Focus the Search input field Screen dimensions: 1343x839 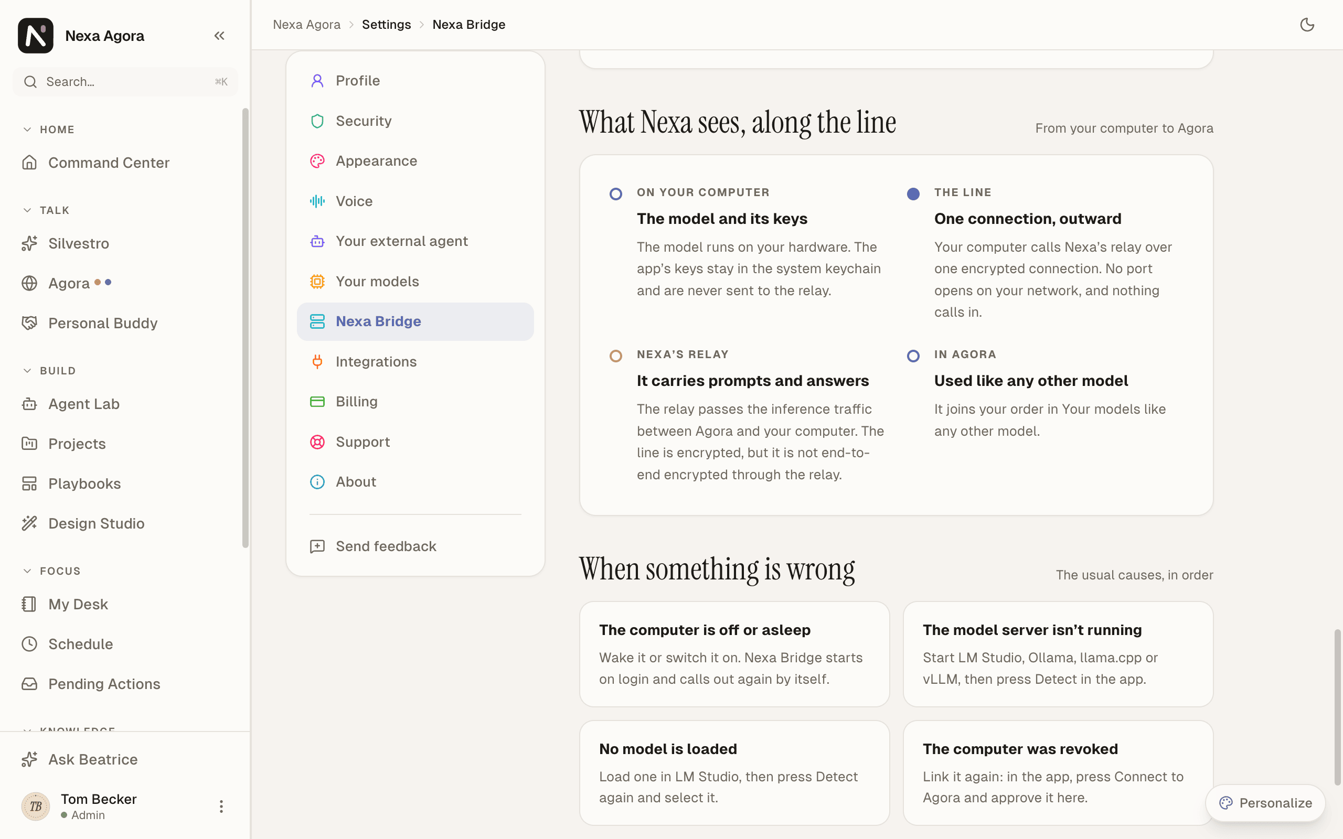pos(125,82)
